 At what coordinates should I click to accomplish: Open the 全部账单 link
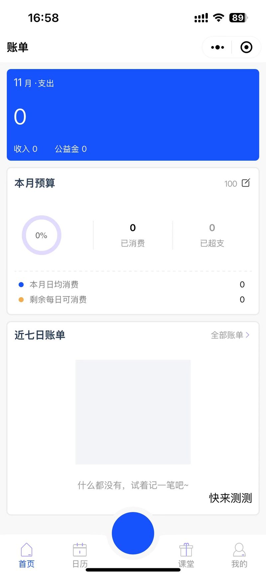[x=227, y=335]
